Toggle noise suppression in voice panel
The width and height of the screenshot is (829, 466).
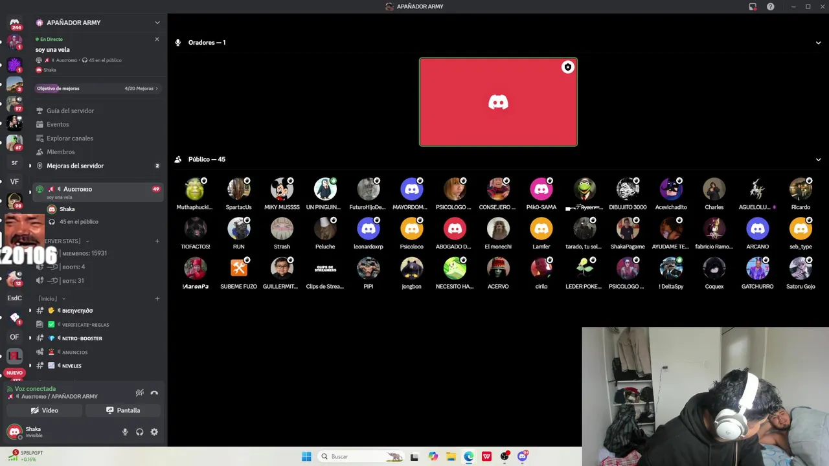click(139, 393)
